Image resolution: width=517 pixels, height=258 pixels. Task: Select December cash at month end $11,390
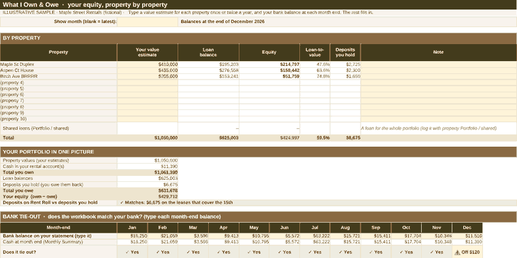pyautogui.click(x=467, y=242)
